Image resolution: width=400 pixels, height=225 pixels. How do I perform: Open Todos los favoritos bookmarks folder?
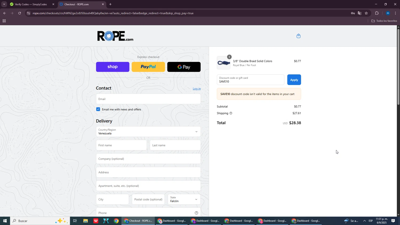[384, 21]
